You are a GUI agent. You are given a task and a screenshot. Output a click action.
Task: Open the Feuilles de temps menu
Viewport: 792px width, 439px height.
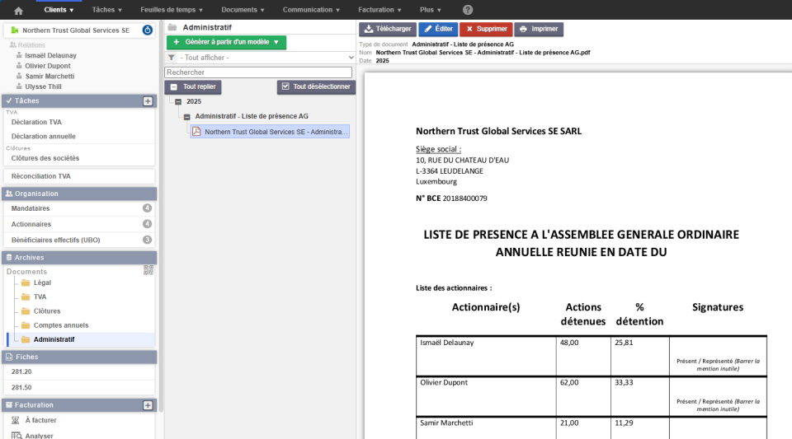(172, 10)
